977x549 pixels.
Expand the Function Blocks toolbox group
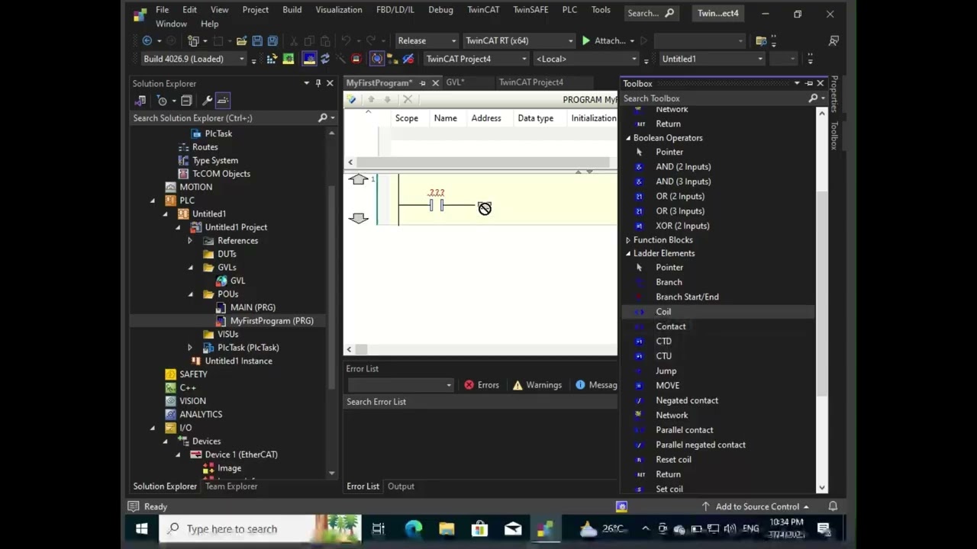tap(628, 240)
